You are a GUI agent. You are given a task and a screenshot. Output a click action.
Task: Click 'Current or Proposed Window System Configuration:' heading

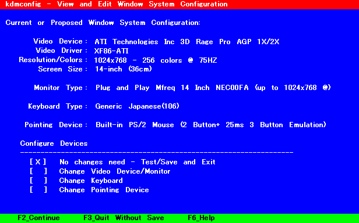click(x=103, y=23)
